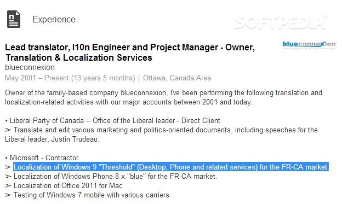Click the arrow bullet before Windows 9 line

point(8,167)
